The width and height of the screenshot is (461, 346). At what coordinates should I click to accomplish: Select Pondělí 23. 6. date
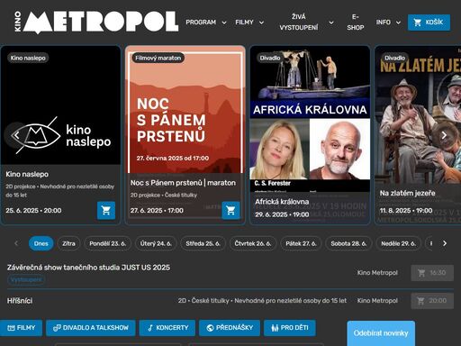point(107,243)
